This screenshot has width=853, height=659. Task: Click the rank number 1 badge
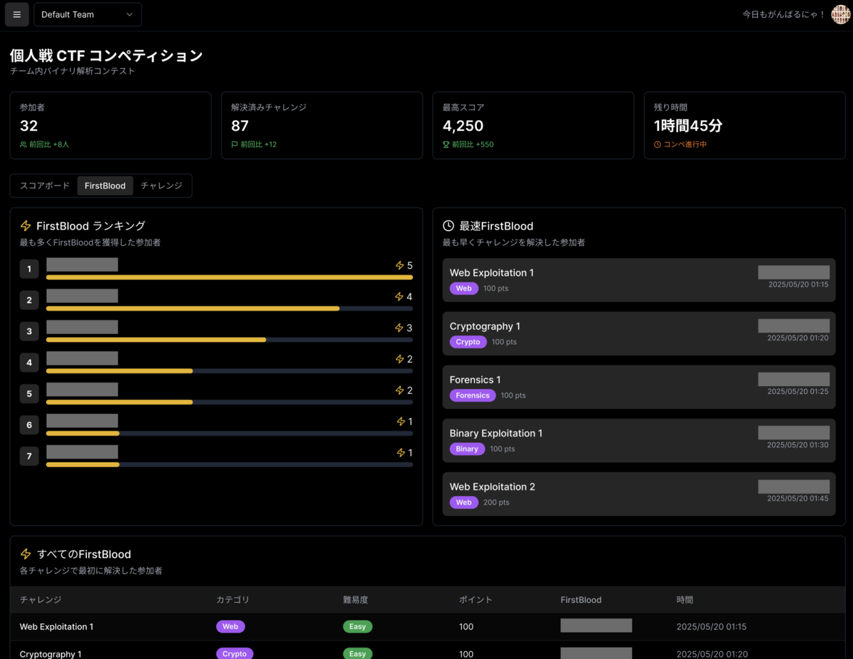click(29, 269)
